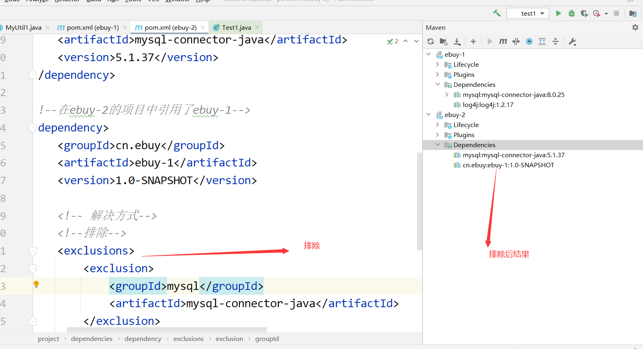Screen dimensions: 643x349
Task: Go to next highlighted problem arrow
Action: [x=416, y=41]
